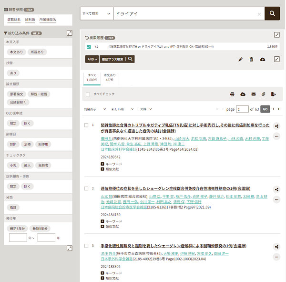Edit the search history with the pencil icon
Image resolution: width=286 pixels, height=282 pixels.
241,59
